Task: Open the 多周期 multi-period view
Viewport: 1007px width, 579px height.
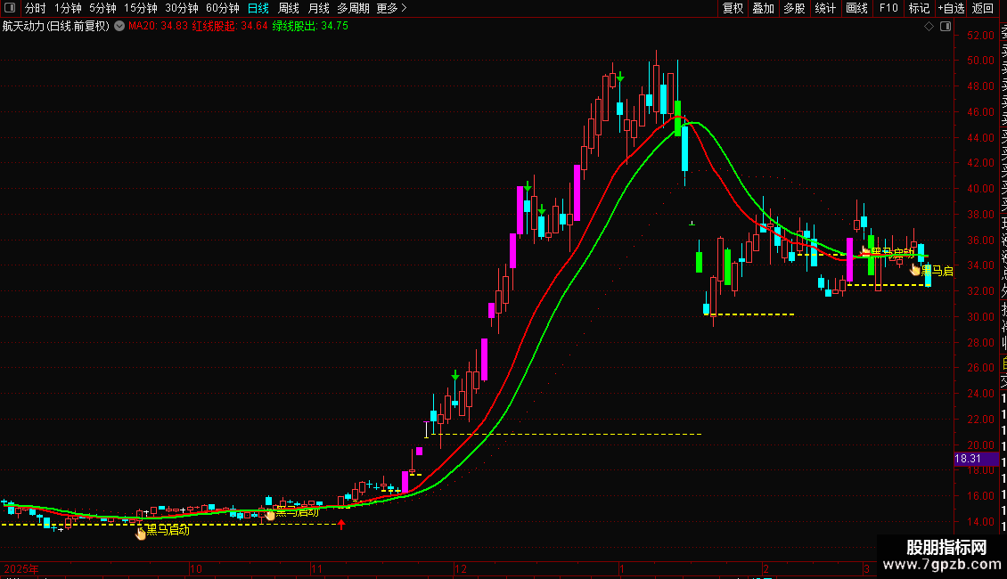Action: click(x=353, y=8)
